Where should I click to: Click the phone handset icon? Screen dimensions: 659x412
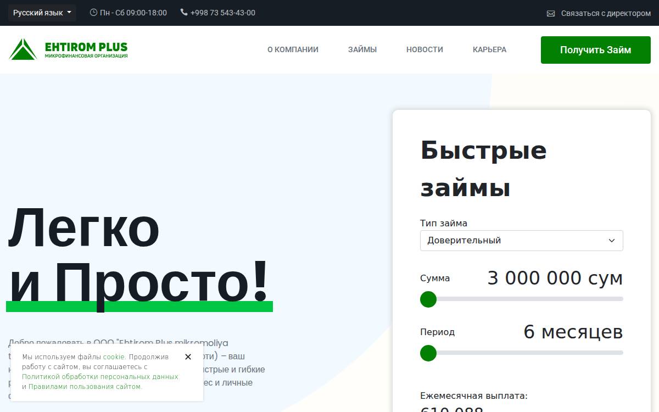coord(184,13)
